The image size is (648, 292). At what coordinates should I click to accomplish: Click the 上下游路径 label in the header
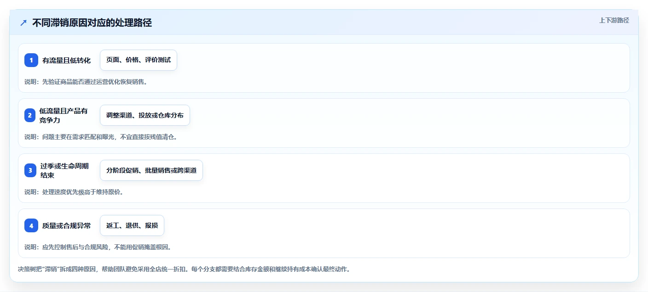pos(614,20)
